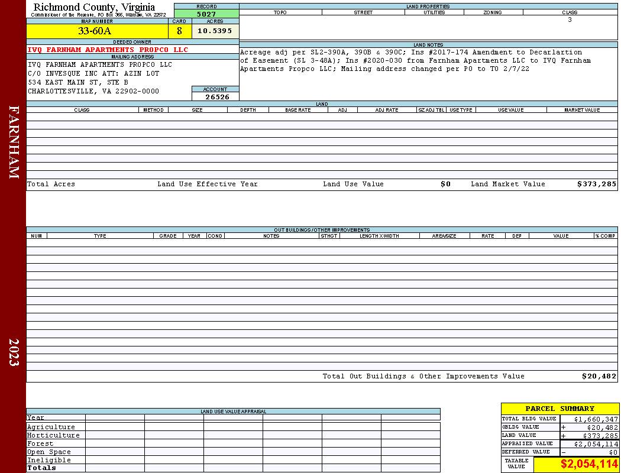This screenshot has height=473, width=621.
Task: Click Land Market Value $373,285 amount
Action: tap(596, 184)
